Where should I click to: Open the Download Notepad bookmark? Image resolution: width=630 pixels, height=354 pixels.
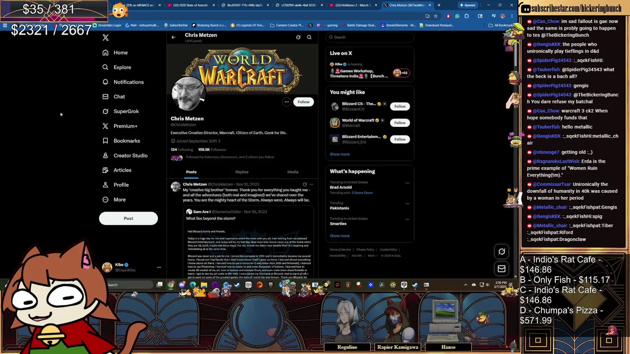point(437,25)
